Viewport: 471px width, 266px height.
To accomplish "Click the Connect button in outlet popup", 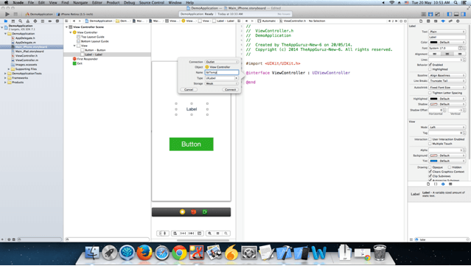I will tap(231, 90).
